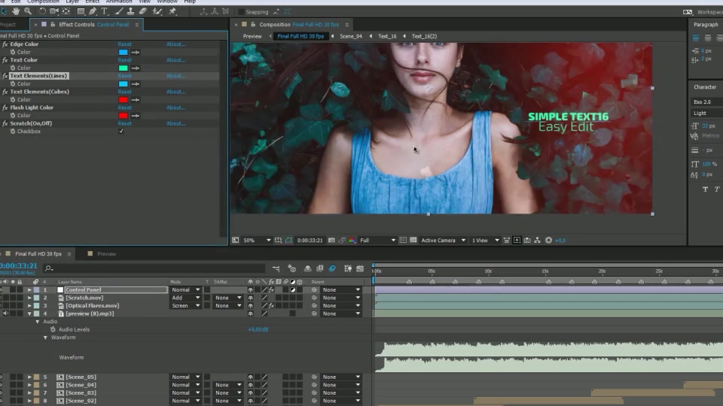Open the Graph Editor icon
This screenshot has width=723, height=406.
360,268
